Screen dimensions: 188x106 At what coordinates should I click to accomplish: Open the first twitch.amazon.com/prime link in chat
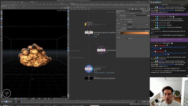coord(166,11)
